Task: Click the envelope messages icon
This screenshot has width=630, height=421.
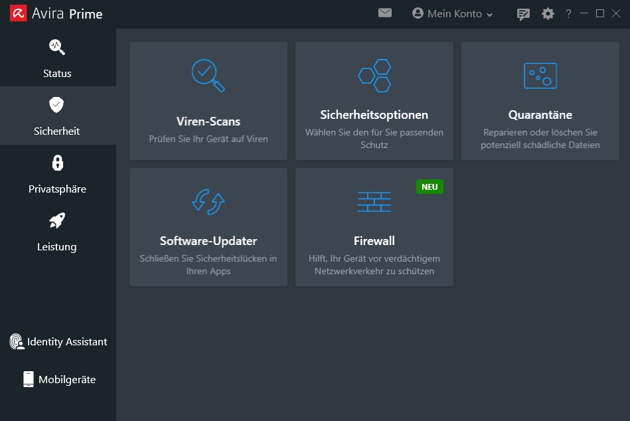Action: pyautogui.click(x=385, y=13)
